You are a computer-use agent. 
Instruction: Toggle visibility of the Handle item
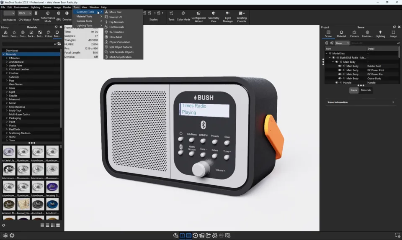[337, 83]
